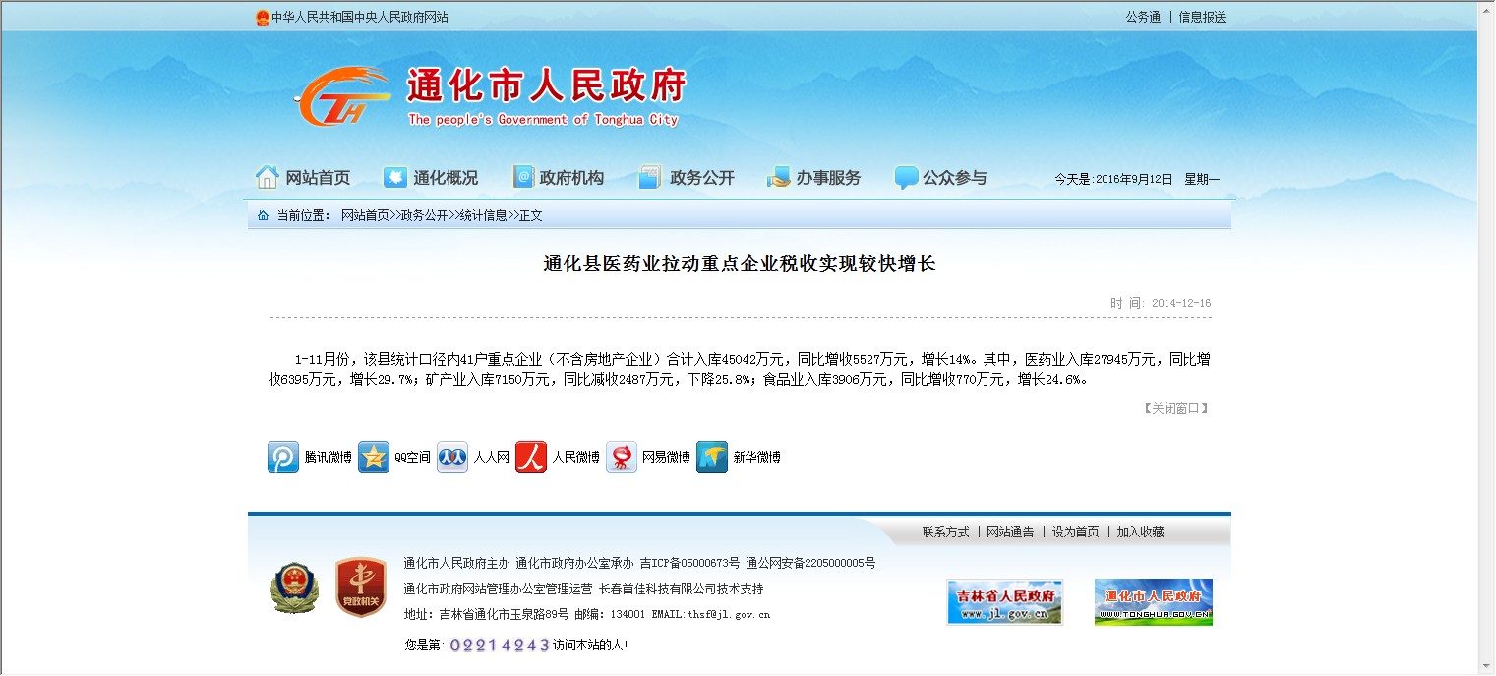Click the 设为首页 footer link

(x=1075, y=532)
